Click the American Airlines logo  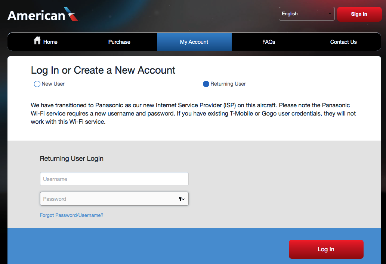coord(44,15)
